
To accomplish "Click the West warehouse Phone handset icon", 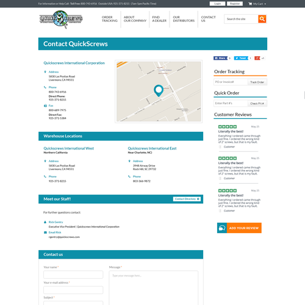I will [45, 176].
